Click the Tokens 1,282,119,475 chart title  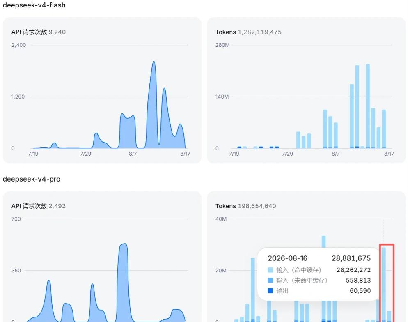(x=248, y=32)
